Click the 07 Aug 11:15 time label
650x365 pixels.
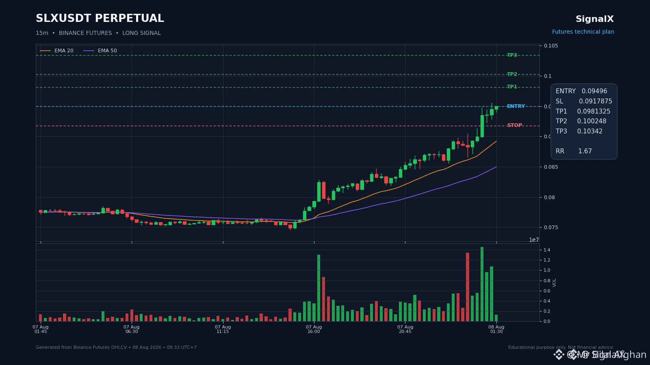[223, 329]
